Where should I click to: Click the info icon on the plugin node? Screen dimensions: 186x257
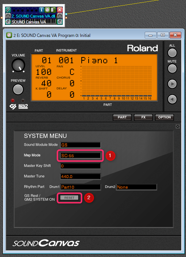(x=42, y=10)
